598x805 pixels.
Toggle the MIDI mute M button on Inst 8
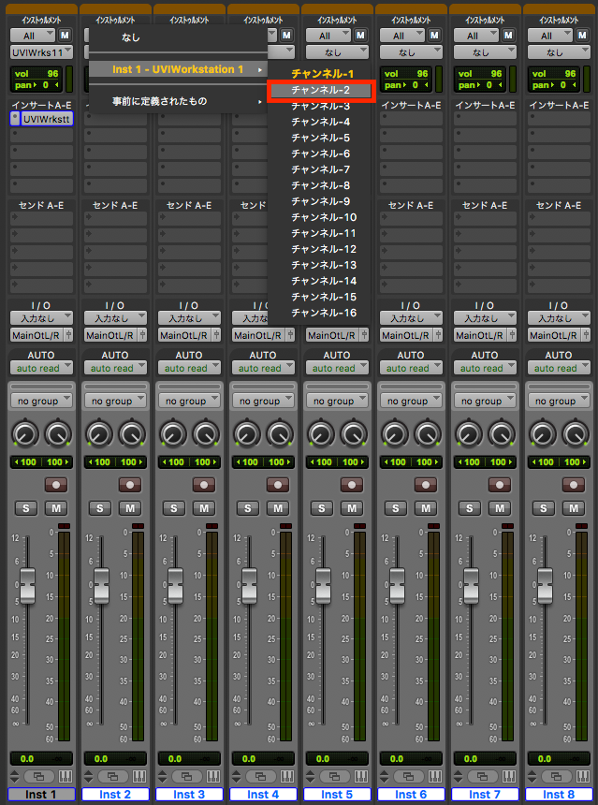click(x=583, y=36)
